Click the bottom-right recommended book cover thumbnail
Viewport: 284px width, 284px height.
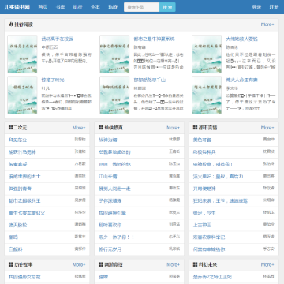[x=207, y=95]
